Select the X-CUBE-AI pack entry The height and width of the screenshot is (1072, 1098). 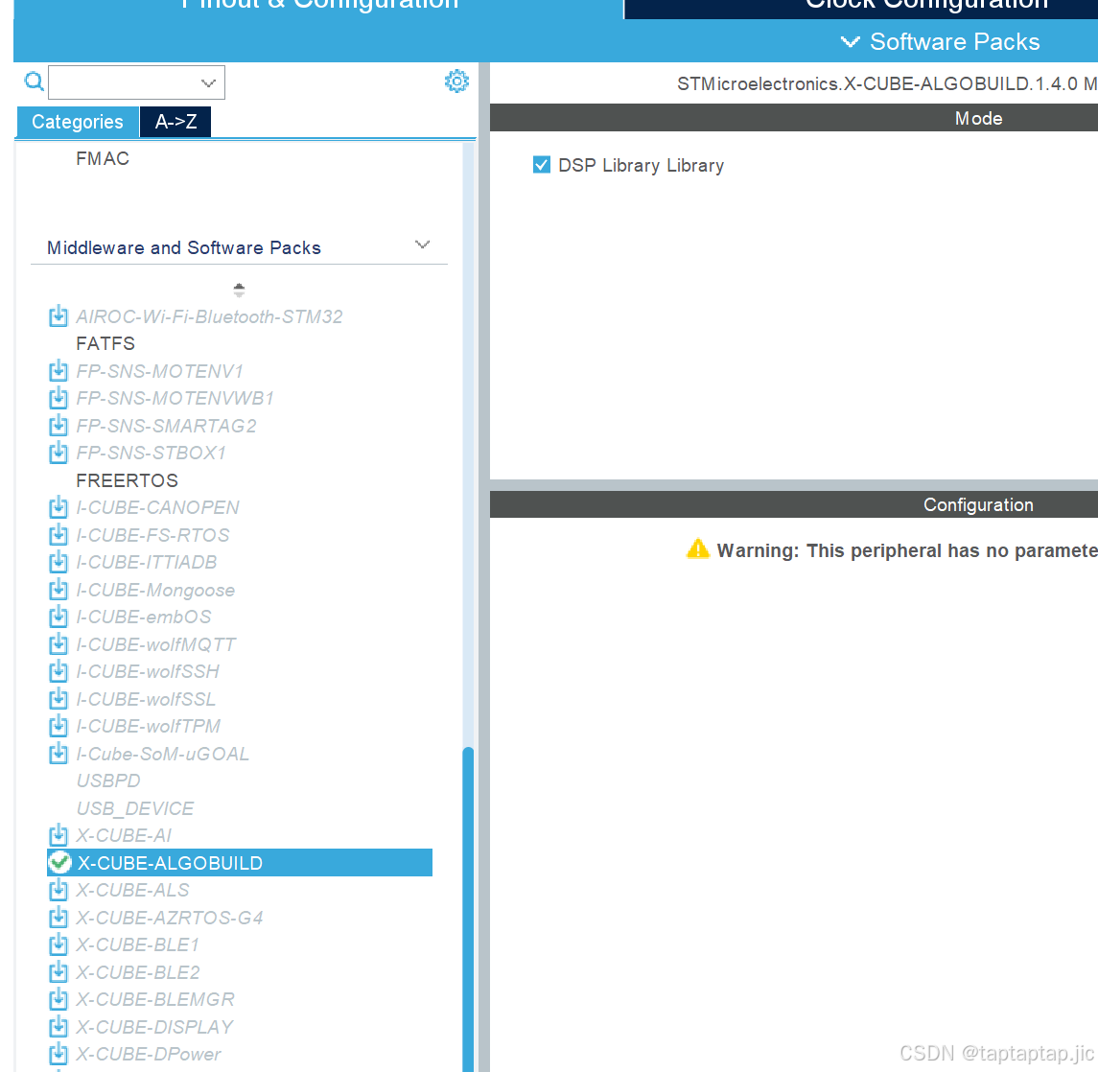click(124, 834)
